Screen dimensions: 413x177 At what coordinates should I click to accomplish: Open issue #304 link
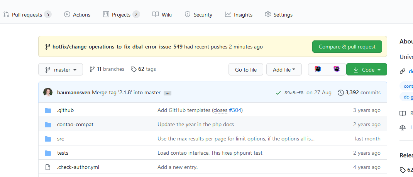click(x=235, y=110)
